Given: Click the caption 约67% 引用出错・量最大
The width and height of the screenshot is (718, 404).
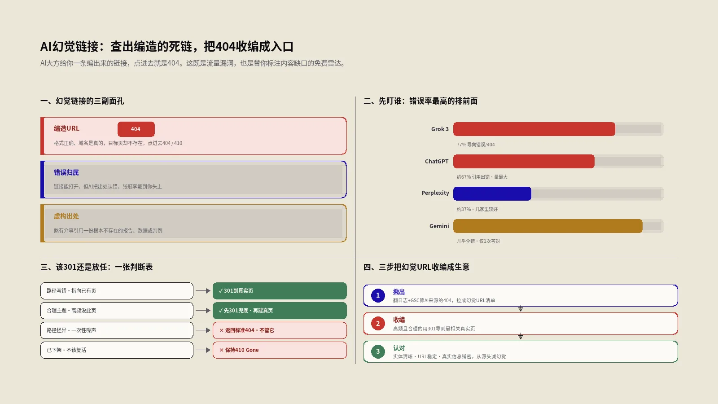Looking at the screenshot, I should [x=482, y=177].
